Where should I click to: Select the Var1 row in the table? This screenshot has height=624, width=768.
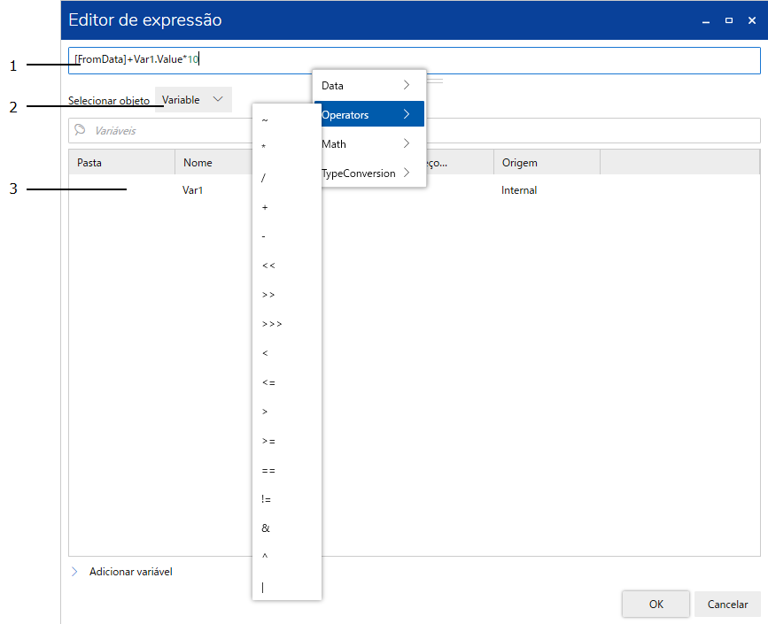pos(195,190)
